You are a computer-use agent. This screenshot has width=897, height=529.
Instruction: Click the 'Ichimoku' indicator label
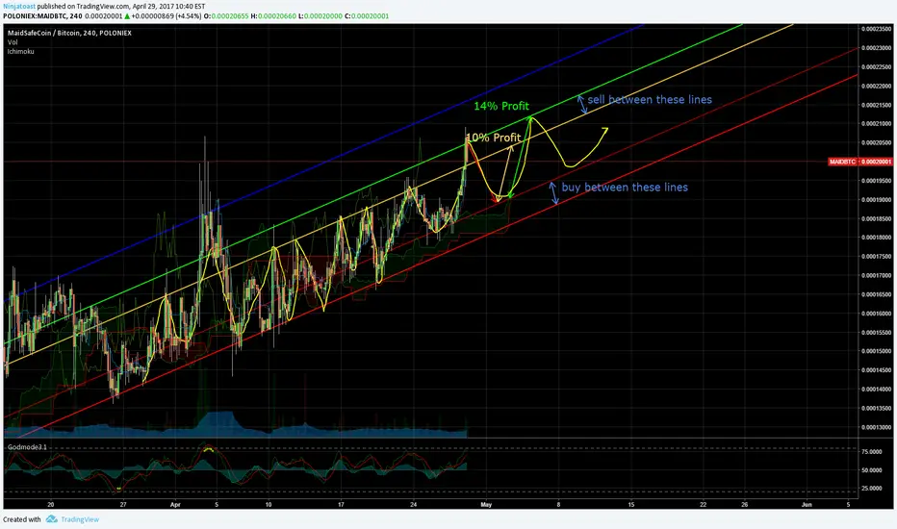20,52
